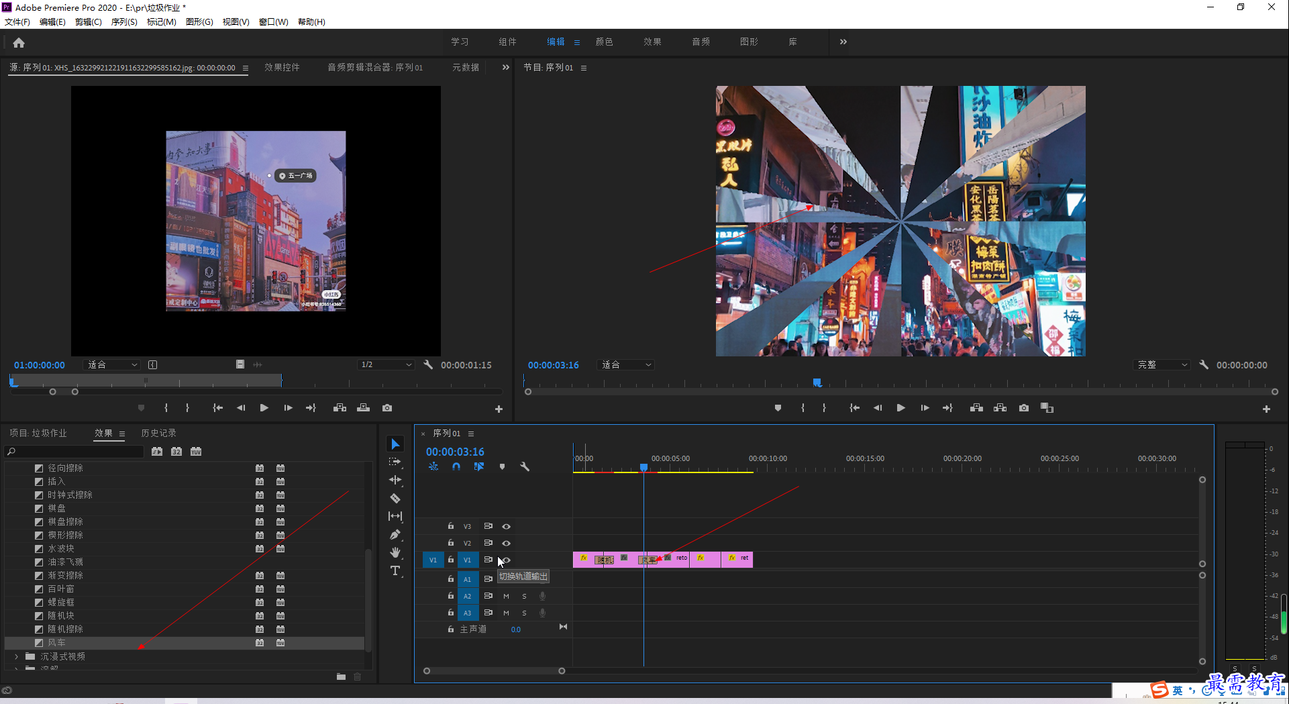Select the Pen tool
The image size is (1289, 704).
[x=395, y=534]
